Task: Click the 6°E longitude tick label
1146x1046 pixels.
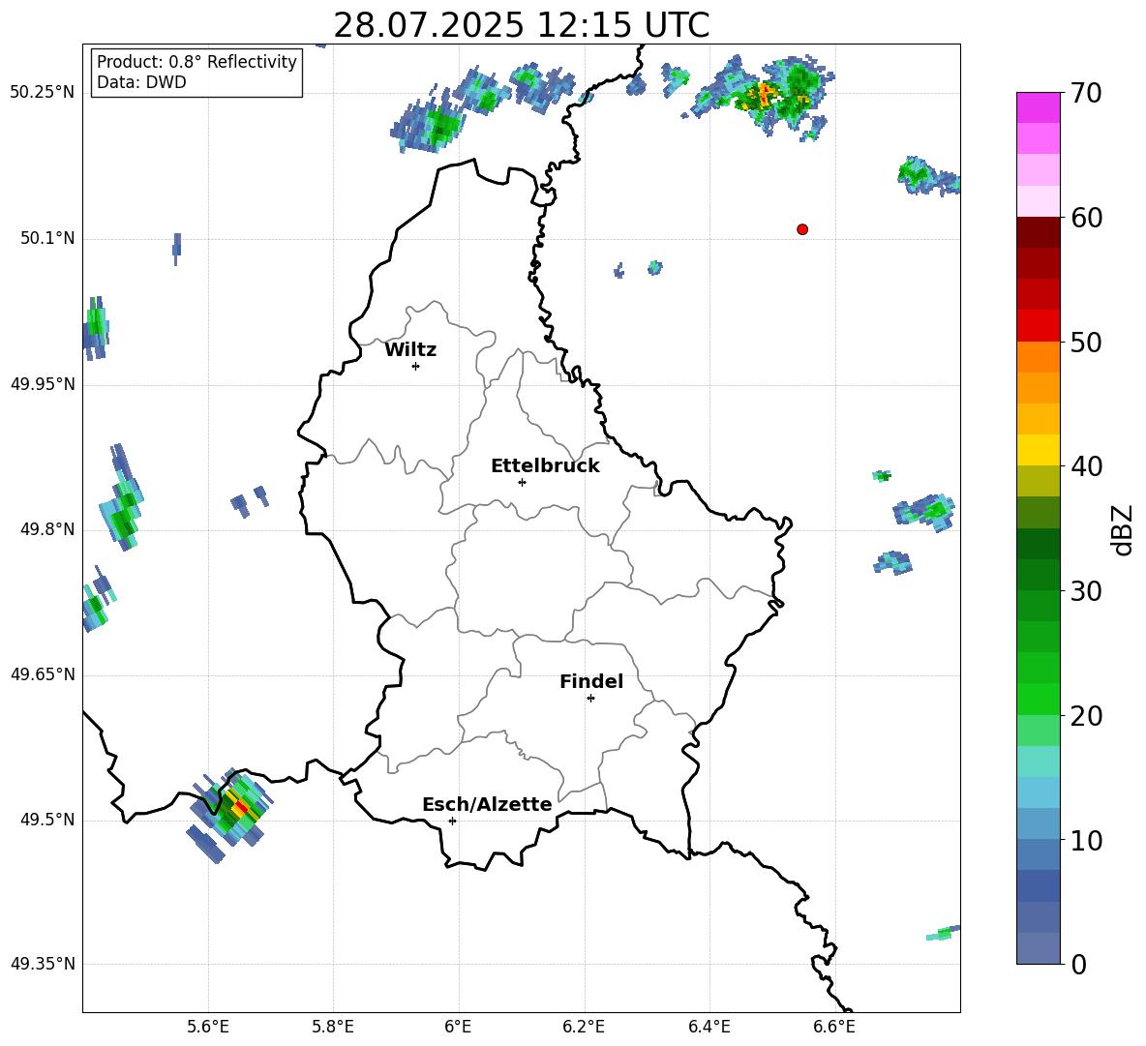Action: (458, 1027)
